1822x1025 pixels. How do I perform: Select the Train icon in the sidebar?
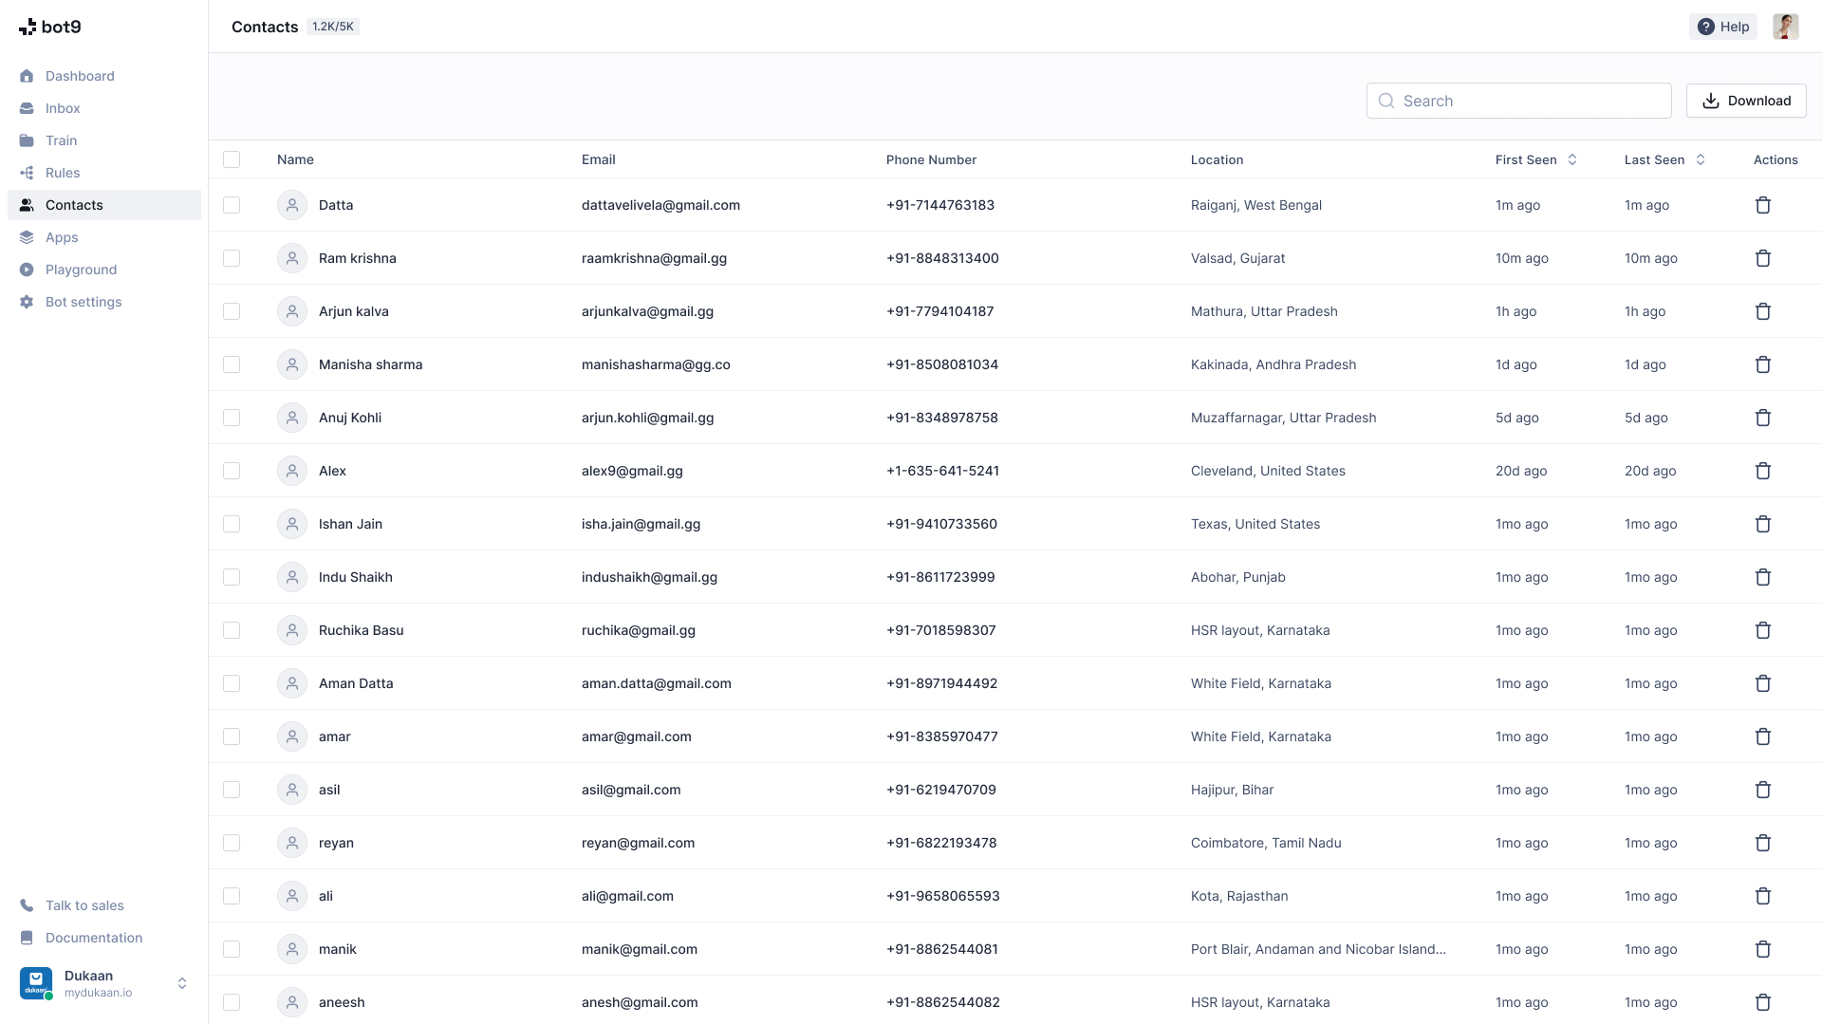[28, 140]
